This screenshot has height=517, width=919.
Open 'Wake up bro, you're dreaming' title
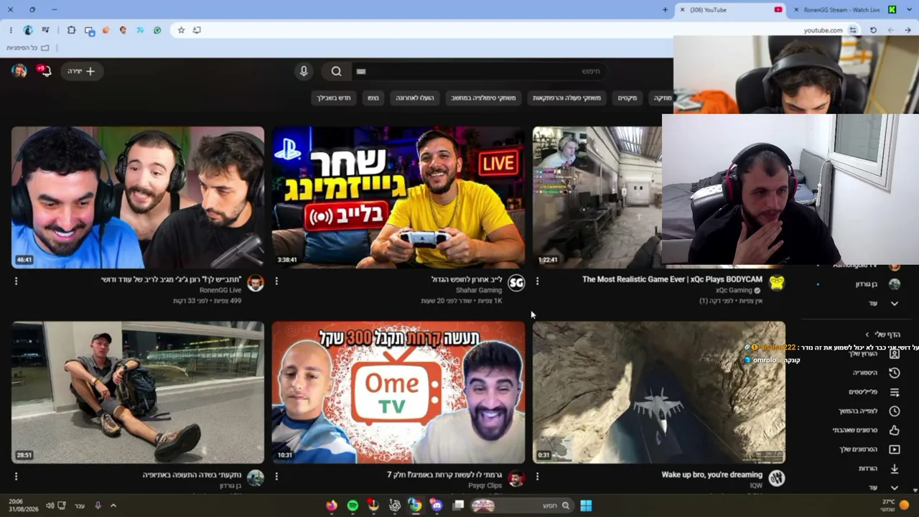point(712,475)
